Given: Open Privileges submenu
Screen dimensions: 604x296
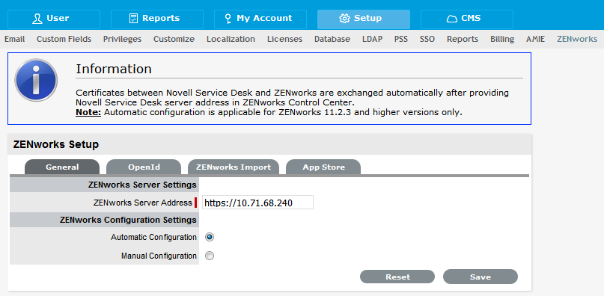Looking at the screenshot, I should click(x=122, y=40).
